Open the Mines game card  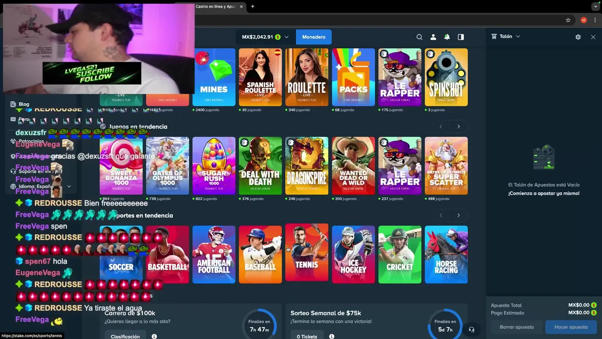click(214, 77)
